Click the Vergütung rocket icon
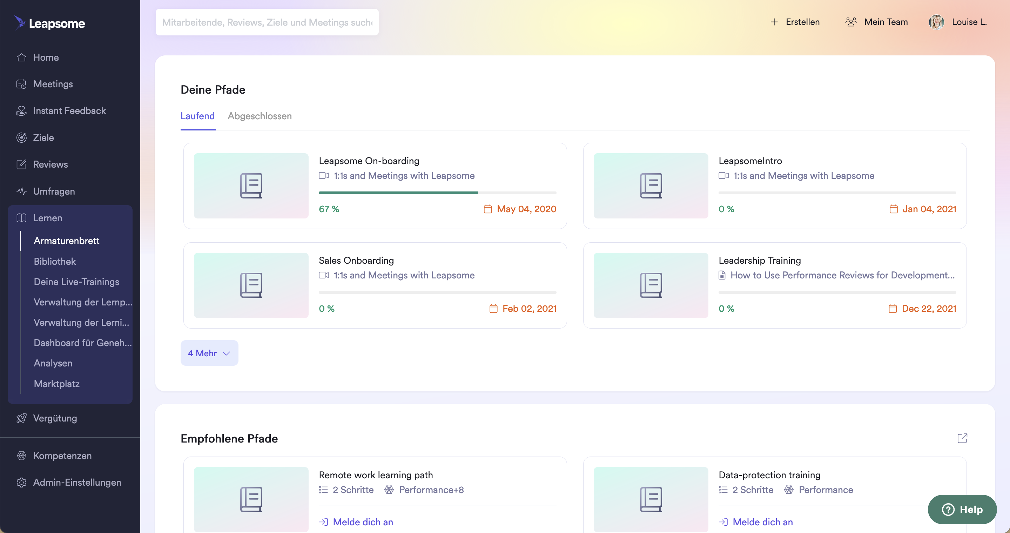 coord(21,418)
